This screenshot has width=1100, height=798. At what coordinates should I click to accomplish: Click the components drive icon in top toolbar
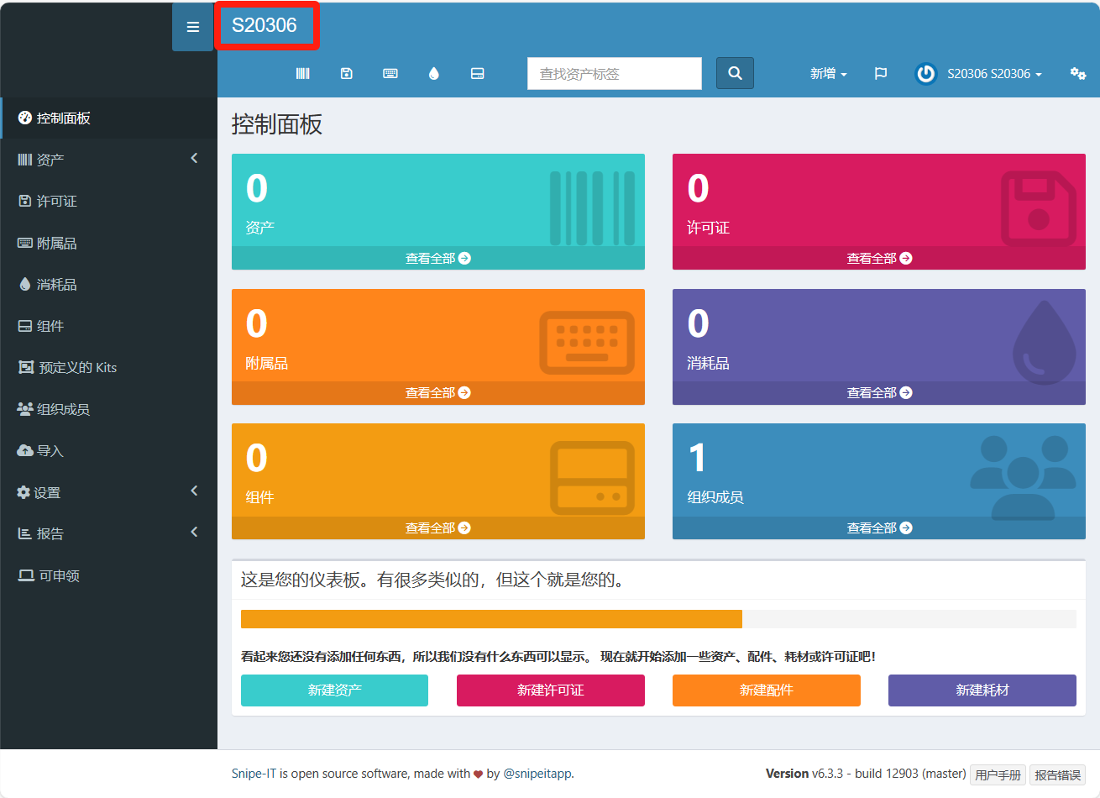click(x=478, y=74)
